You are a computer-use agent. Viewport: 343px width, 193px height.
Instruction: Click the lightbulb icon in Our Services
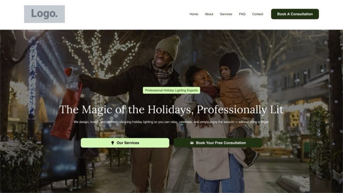click(x=113, y=143)
